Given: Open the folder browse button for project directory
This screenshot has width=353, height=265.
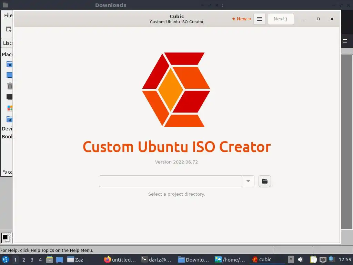Looking at the screenshot, I should [264, 181].
